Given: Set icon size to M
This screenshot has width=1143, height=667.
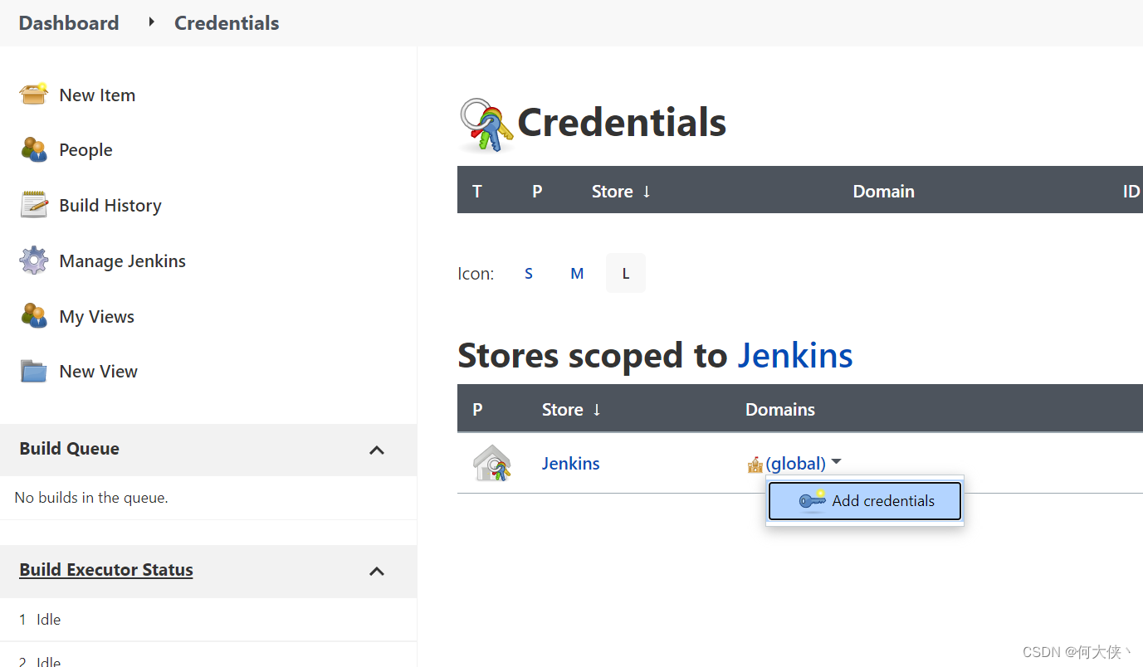Looking at the screenshot, I should point(577,273).
